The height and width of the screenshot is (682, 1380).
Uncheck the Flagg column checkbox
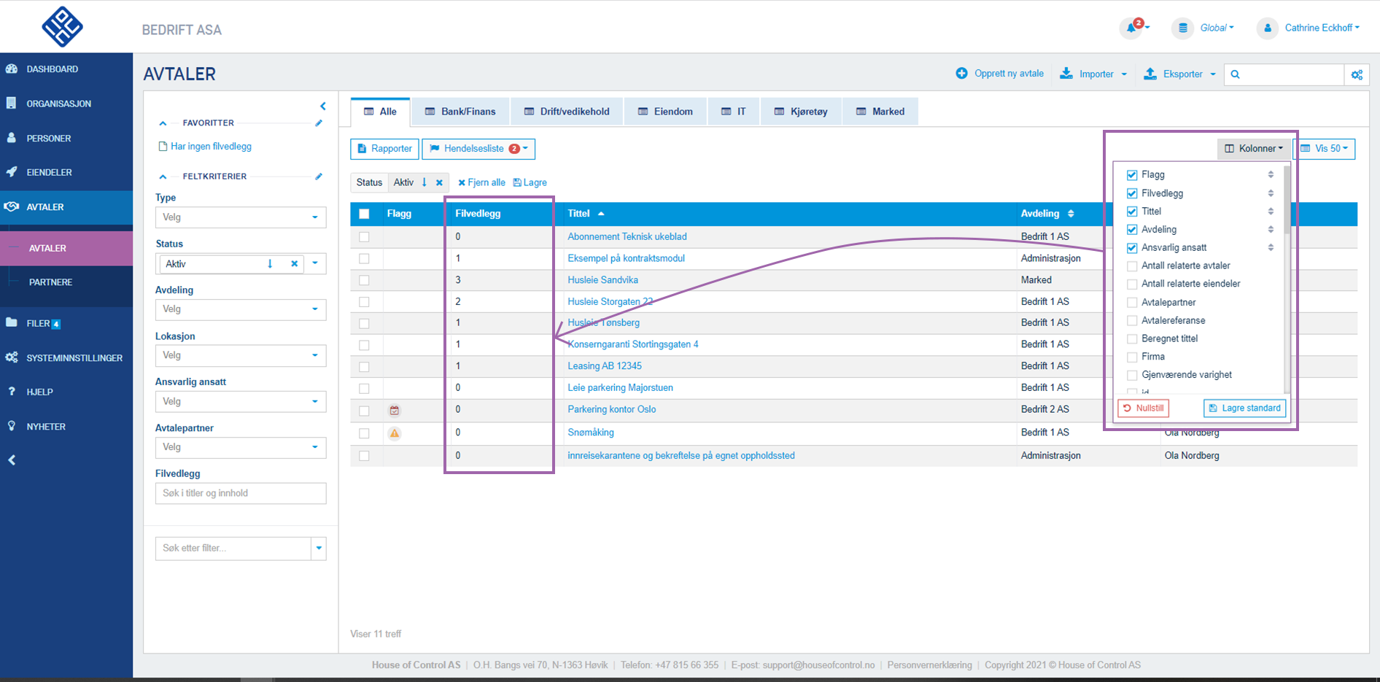pos(1132,175)
